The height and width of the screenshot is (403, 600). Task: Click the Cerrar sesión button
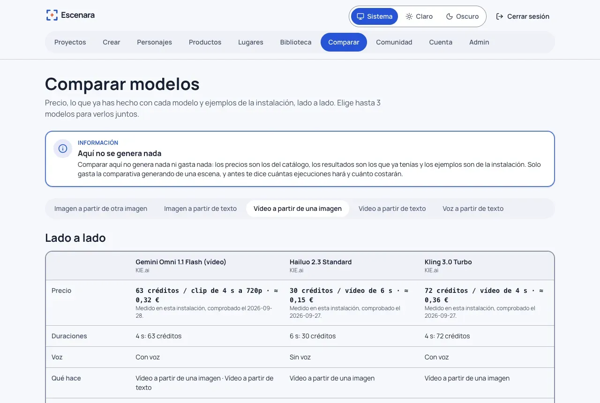[523, 16]
